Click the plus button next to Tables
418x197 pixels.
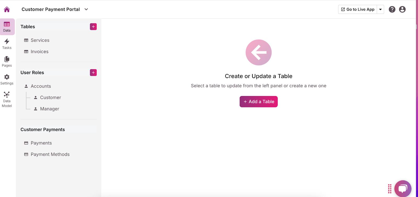(x=93, y=27)
